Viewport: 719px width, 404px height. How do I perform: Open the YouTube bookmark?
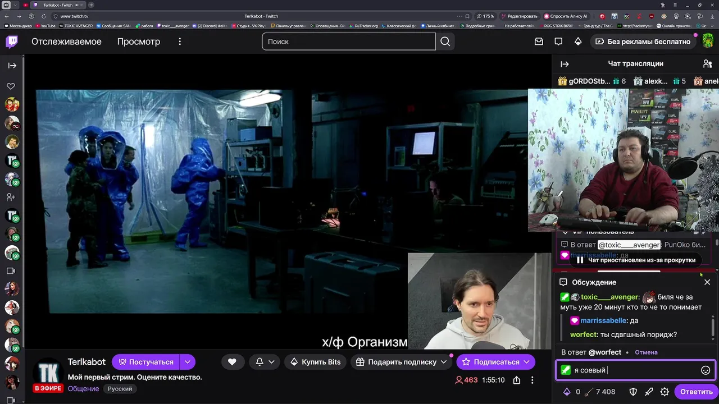(x=46, y=26)
